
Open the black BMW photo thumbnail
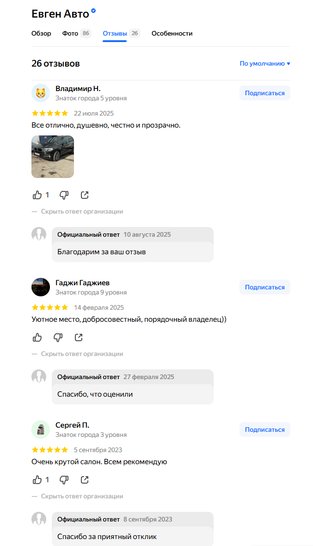pos(53,157)
